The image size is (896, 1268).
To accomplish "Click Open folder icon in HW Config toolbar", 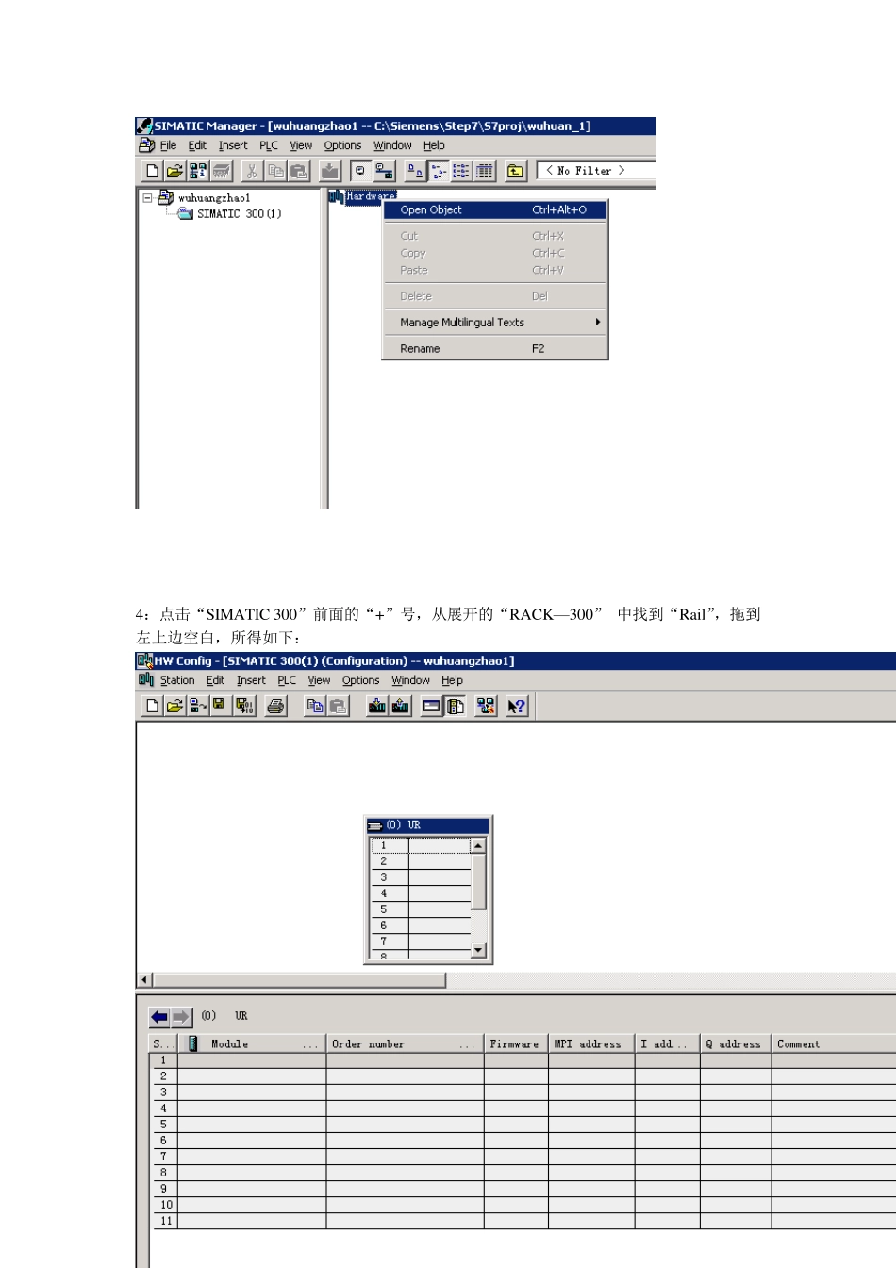I will (x=174, y=706).
